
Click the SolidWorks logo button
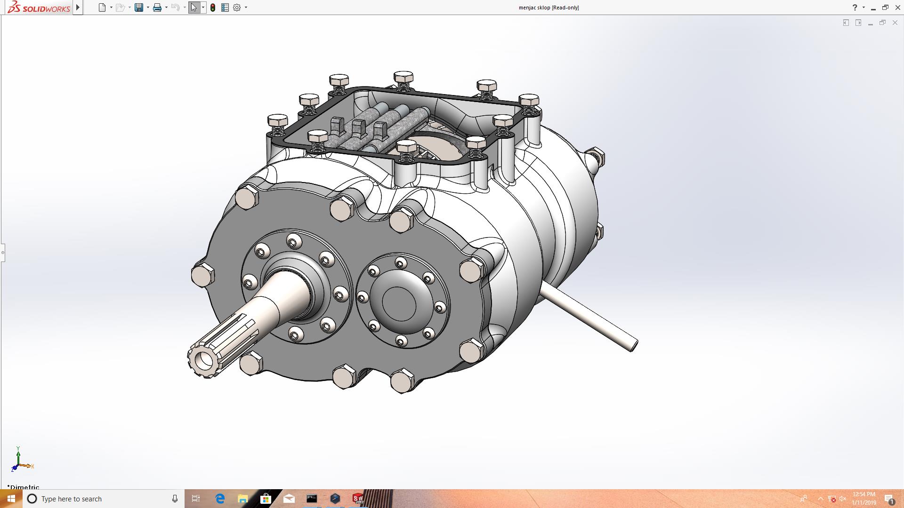[39, 8]
